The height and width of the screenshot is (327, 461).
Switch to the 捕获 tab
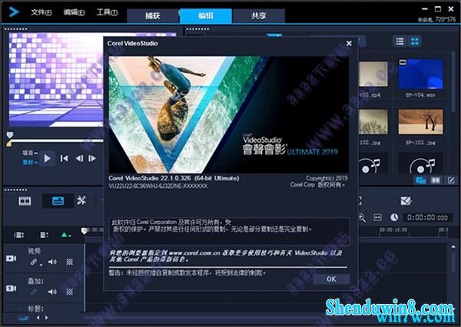click(153, 15)
